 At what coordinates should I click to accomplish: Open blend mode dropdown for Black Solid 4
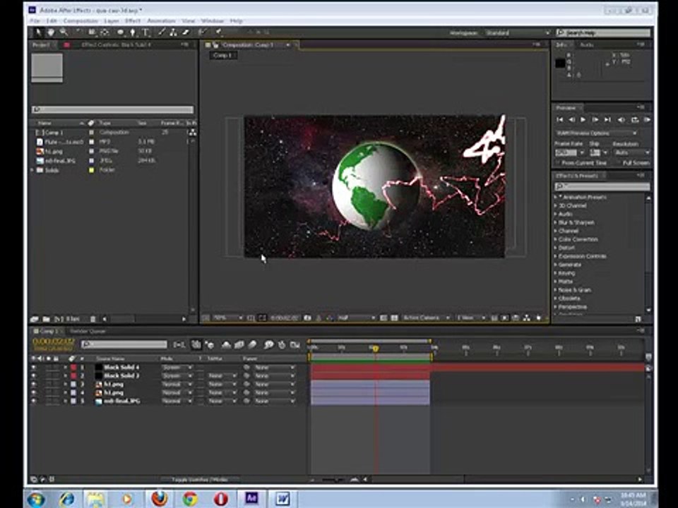click(177, 367)
